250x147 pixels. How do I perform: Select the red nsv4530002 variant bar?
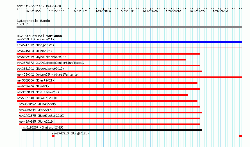(129, 77)
